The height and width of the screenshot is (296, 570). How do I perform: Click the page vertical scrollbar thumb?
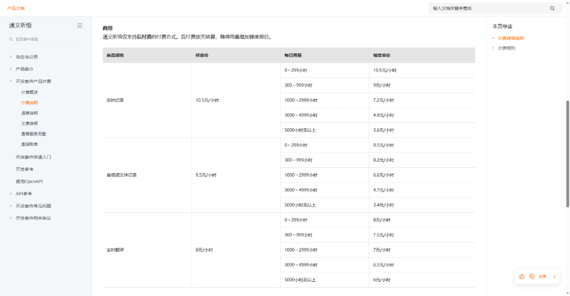[x=567, y=154]
